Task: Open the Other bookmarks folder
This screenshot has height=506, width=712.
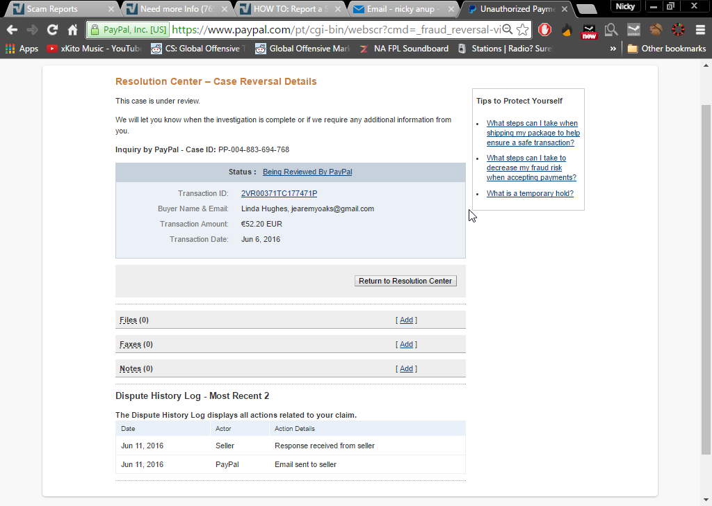Action: 666,49
